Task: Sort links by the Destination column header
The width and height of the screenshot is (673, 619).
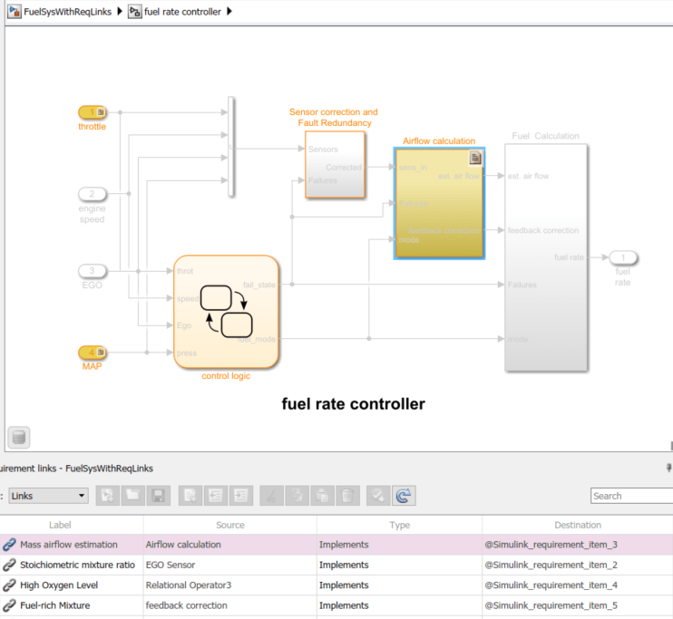Action: click(577, 525)
